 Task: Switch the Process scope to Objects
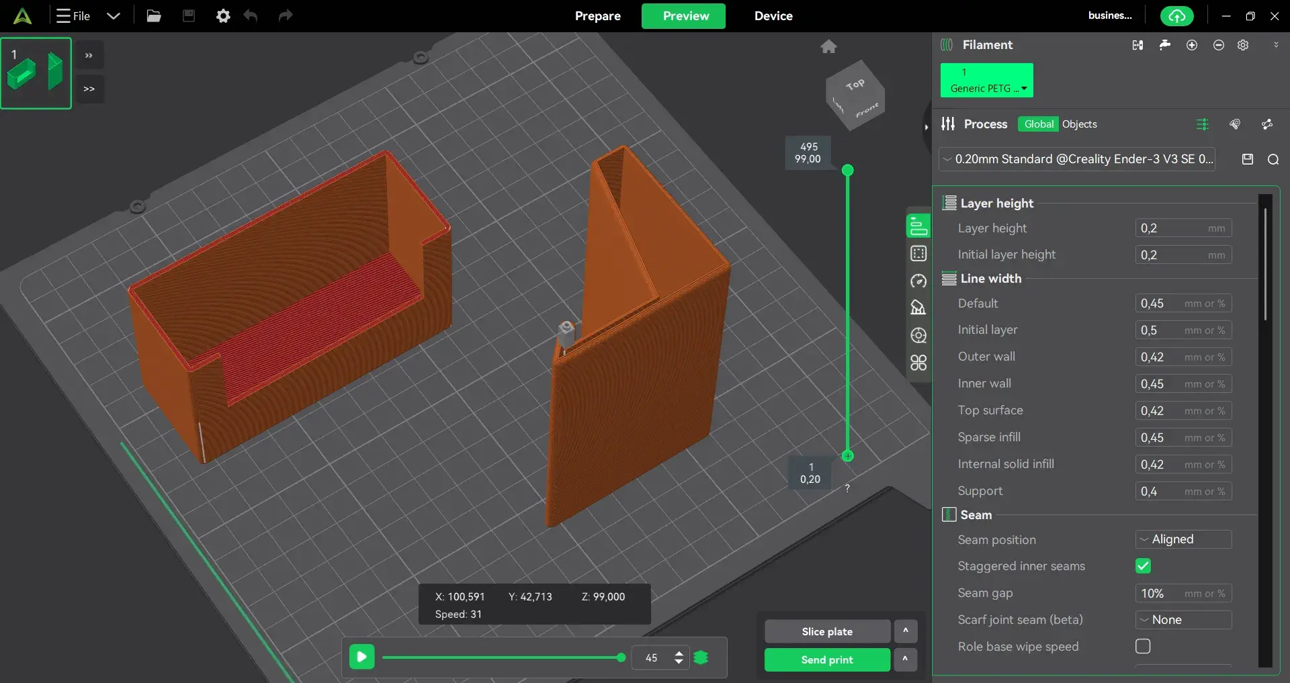[1079, 124]
